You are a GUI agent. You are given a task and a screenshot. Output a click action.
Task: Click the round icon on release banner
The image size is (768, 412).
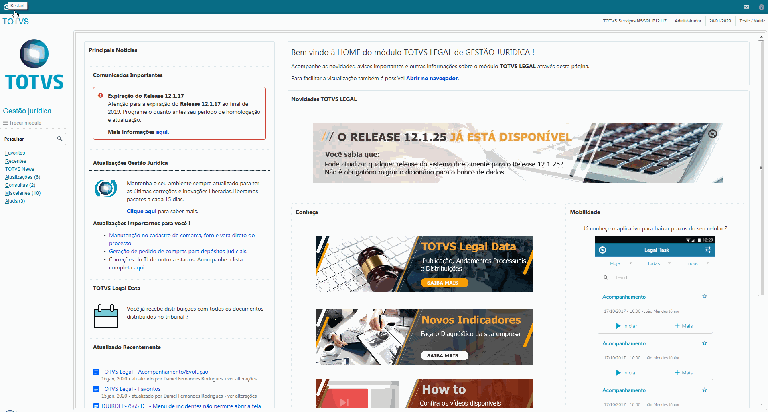(x=713, y=134)
